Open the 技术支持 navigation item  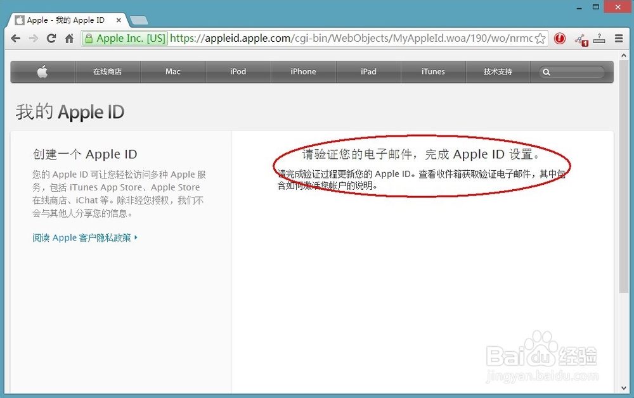[498, 72]
